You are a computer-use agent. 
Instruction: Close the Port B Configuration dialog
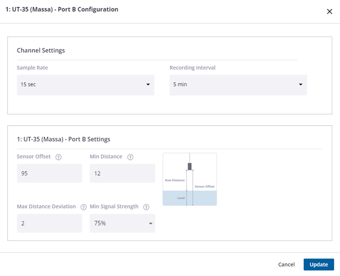click(329, 11)
